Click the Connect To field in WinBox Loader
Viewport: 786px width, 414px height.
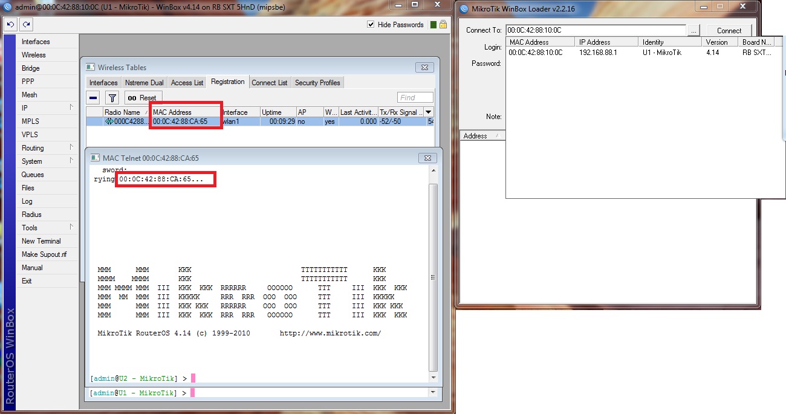tap(596, 30)
